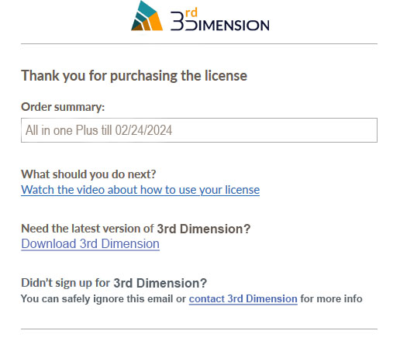Select the 'Thank you for purchasing the license' heading
400x348 pixels.
[x=134, y=76]
